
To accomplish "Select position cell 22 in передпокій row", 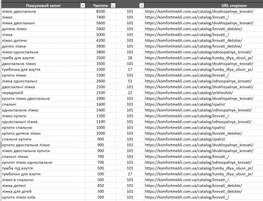I will tap(130, 93).
